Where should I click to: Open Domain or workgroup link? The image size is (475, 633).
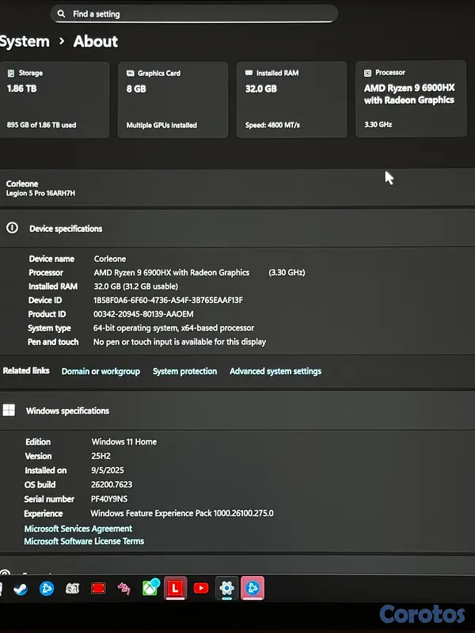click(101, 371)
